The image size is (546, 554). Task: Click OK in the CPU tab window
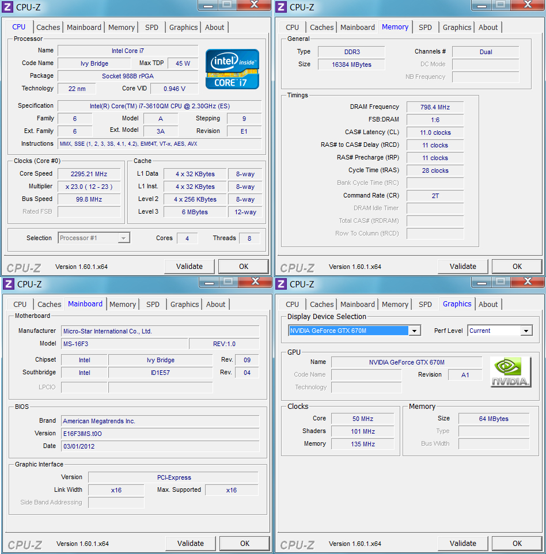(244, 267)
